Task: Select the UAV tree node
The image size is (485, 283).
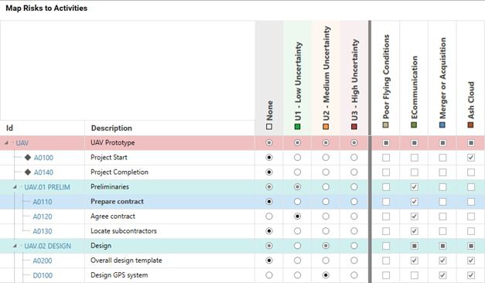Action: (22, 143)
